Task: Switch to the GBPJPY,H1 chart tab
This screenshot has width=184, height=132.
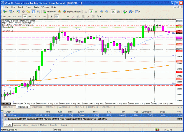Action: [51, 107]
